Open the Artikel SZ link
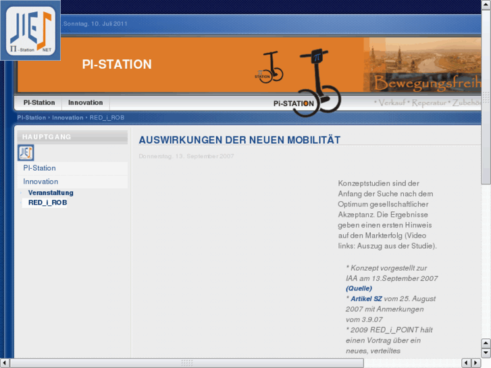The image size is (491, 368). (366, 298)
